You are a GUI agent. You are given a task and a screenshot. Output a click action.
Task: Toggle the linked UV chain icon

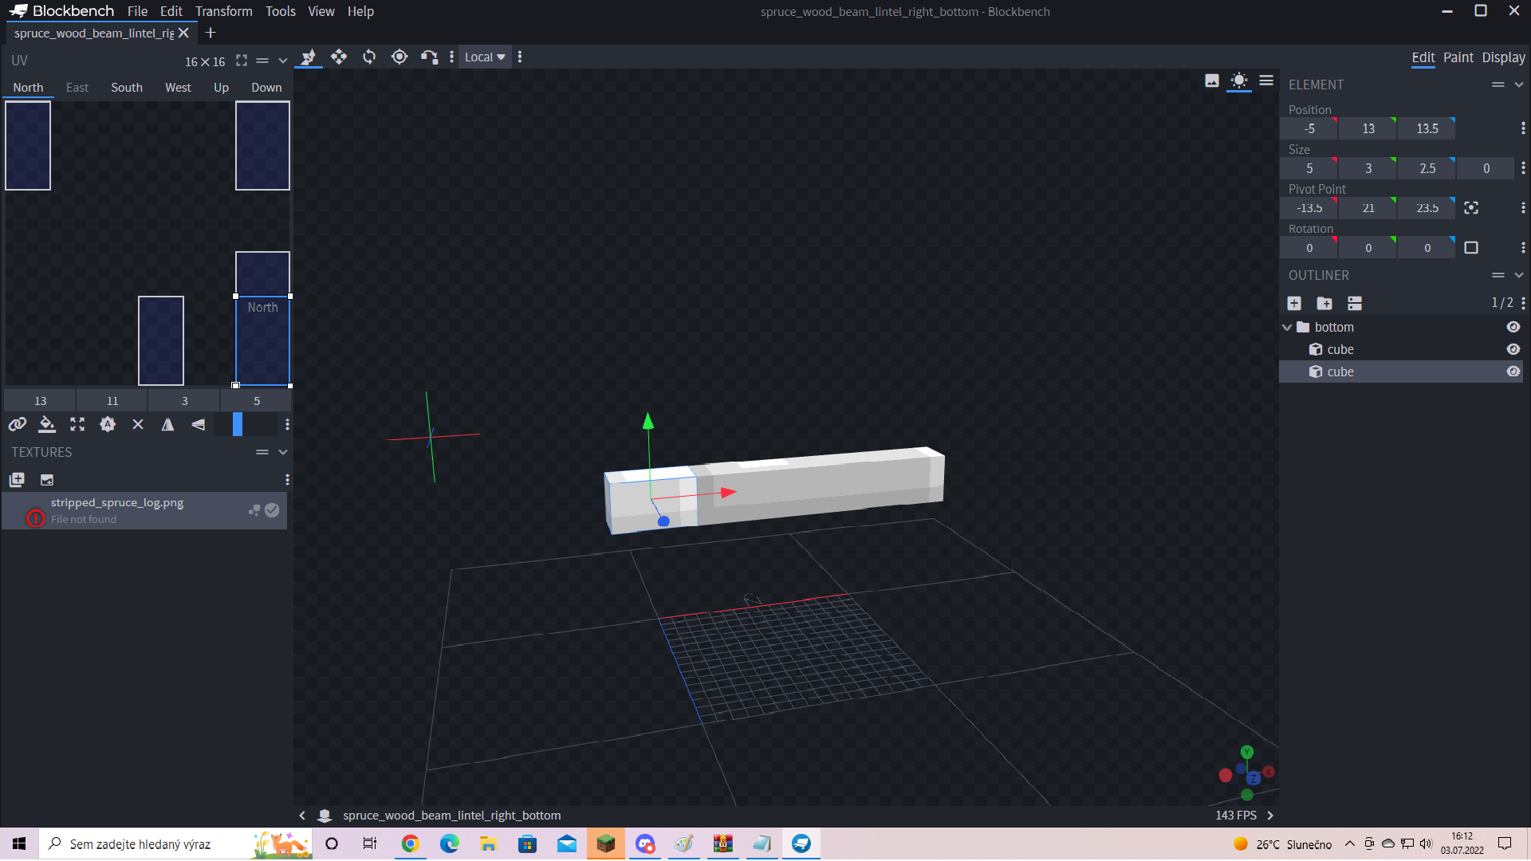[17, 424]
